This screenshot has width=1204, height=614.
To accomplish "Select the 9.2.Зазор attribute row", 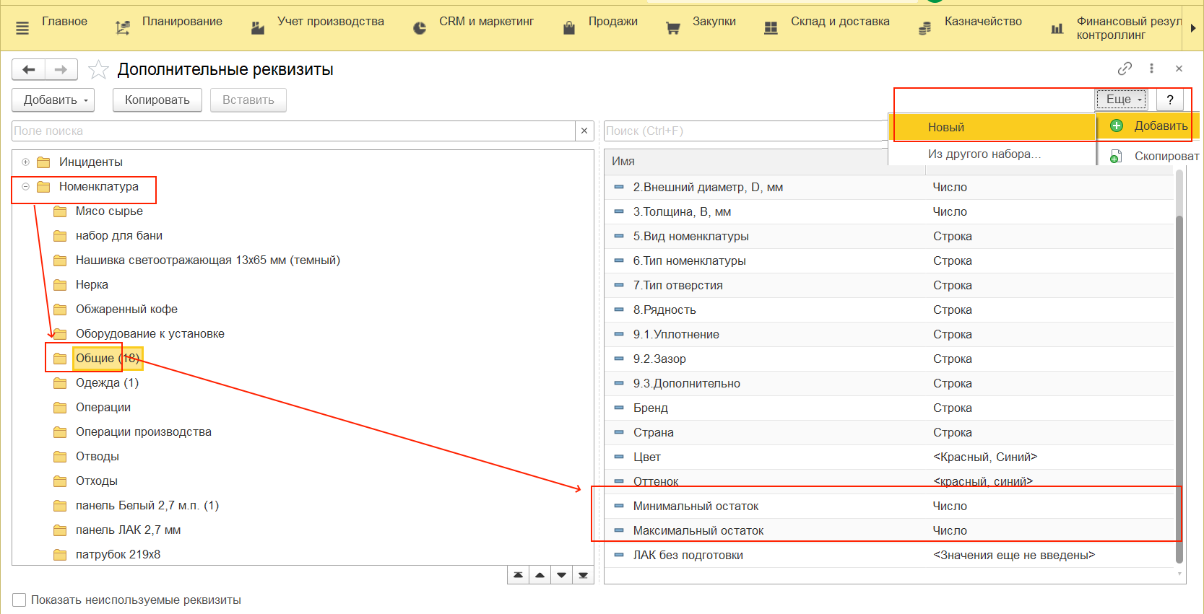I will 890,359.
